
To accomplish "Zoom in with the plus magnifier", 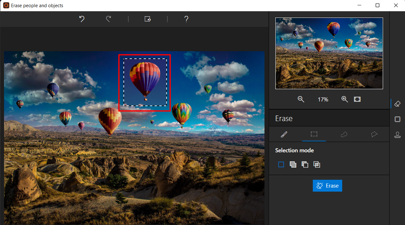I will pos(345,99).
